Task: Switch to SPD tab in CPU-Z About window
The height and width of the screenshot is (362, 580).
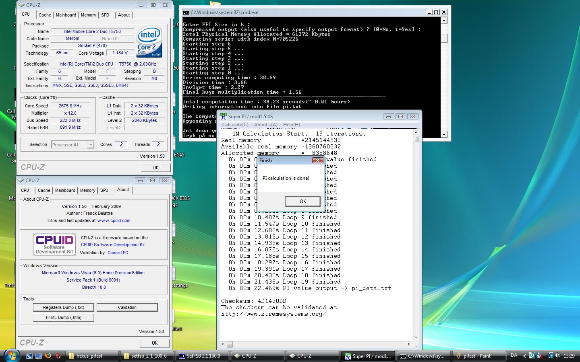Action: pos(104,190)
